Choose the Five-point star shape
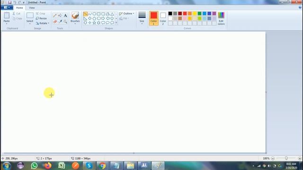303x170 pixels. 94,23
